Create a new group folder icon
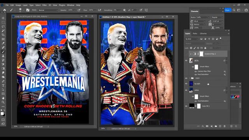Screen dimensions: 249x140 216,126
